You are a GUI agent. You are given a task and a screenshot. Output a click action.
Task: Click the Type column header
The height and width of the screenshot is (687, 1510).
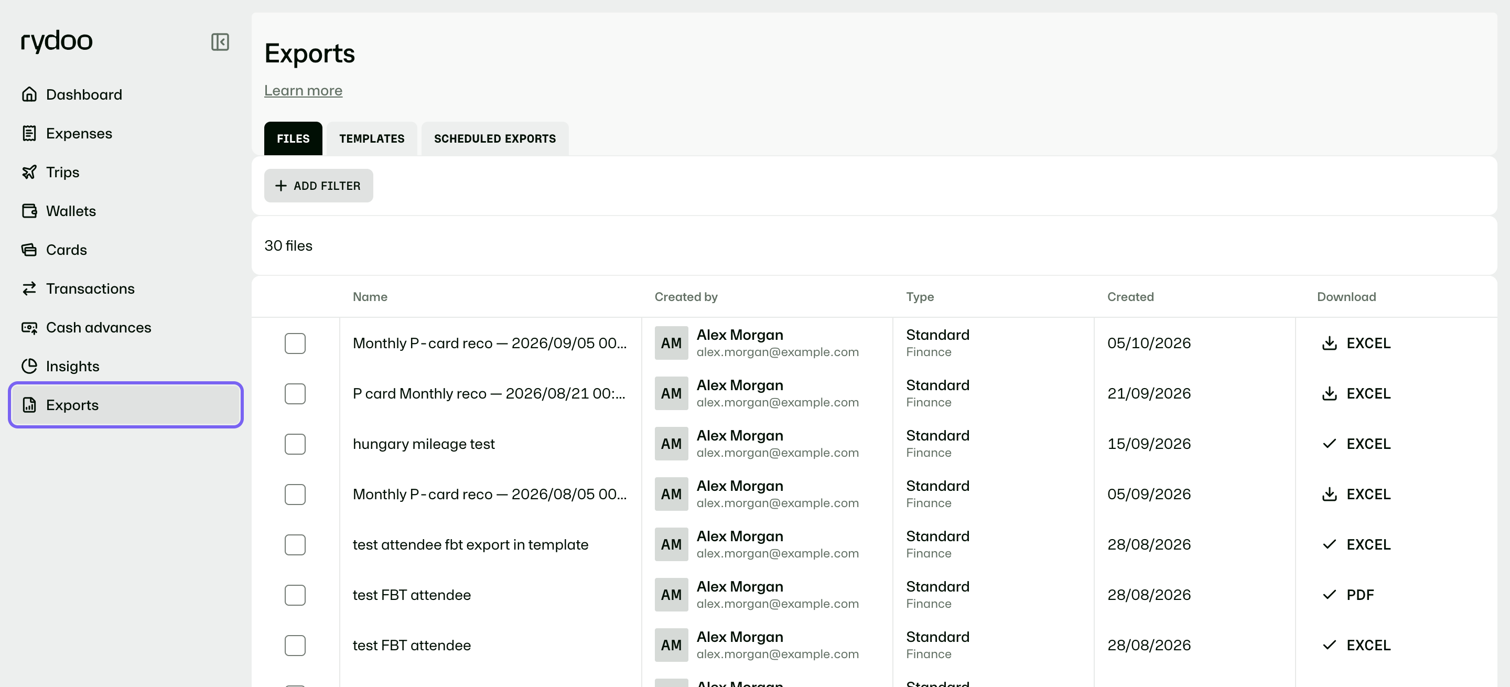[x=920, y=297]
